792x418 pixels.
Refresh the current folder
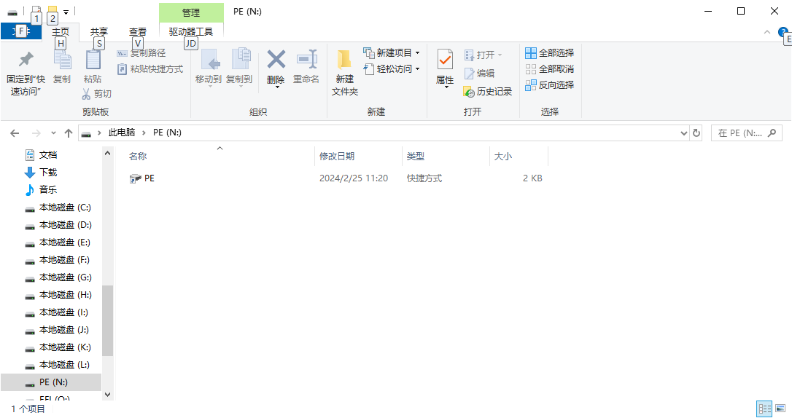(696, 133)
